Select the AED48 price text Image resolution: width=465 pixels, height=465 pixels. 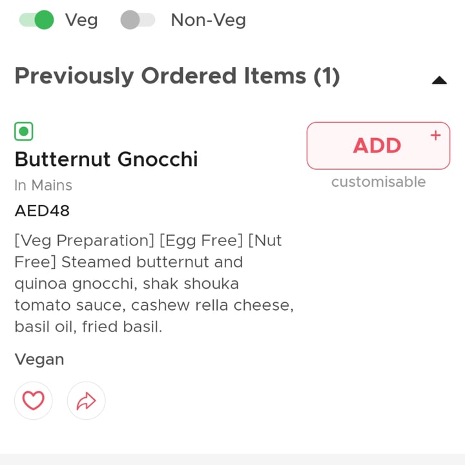pos(42,211)
